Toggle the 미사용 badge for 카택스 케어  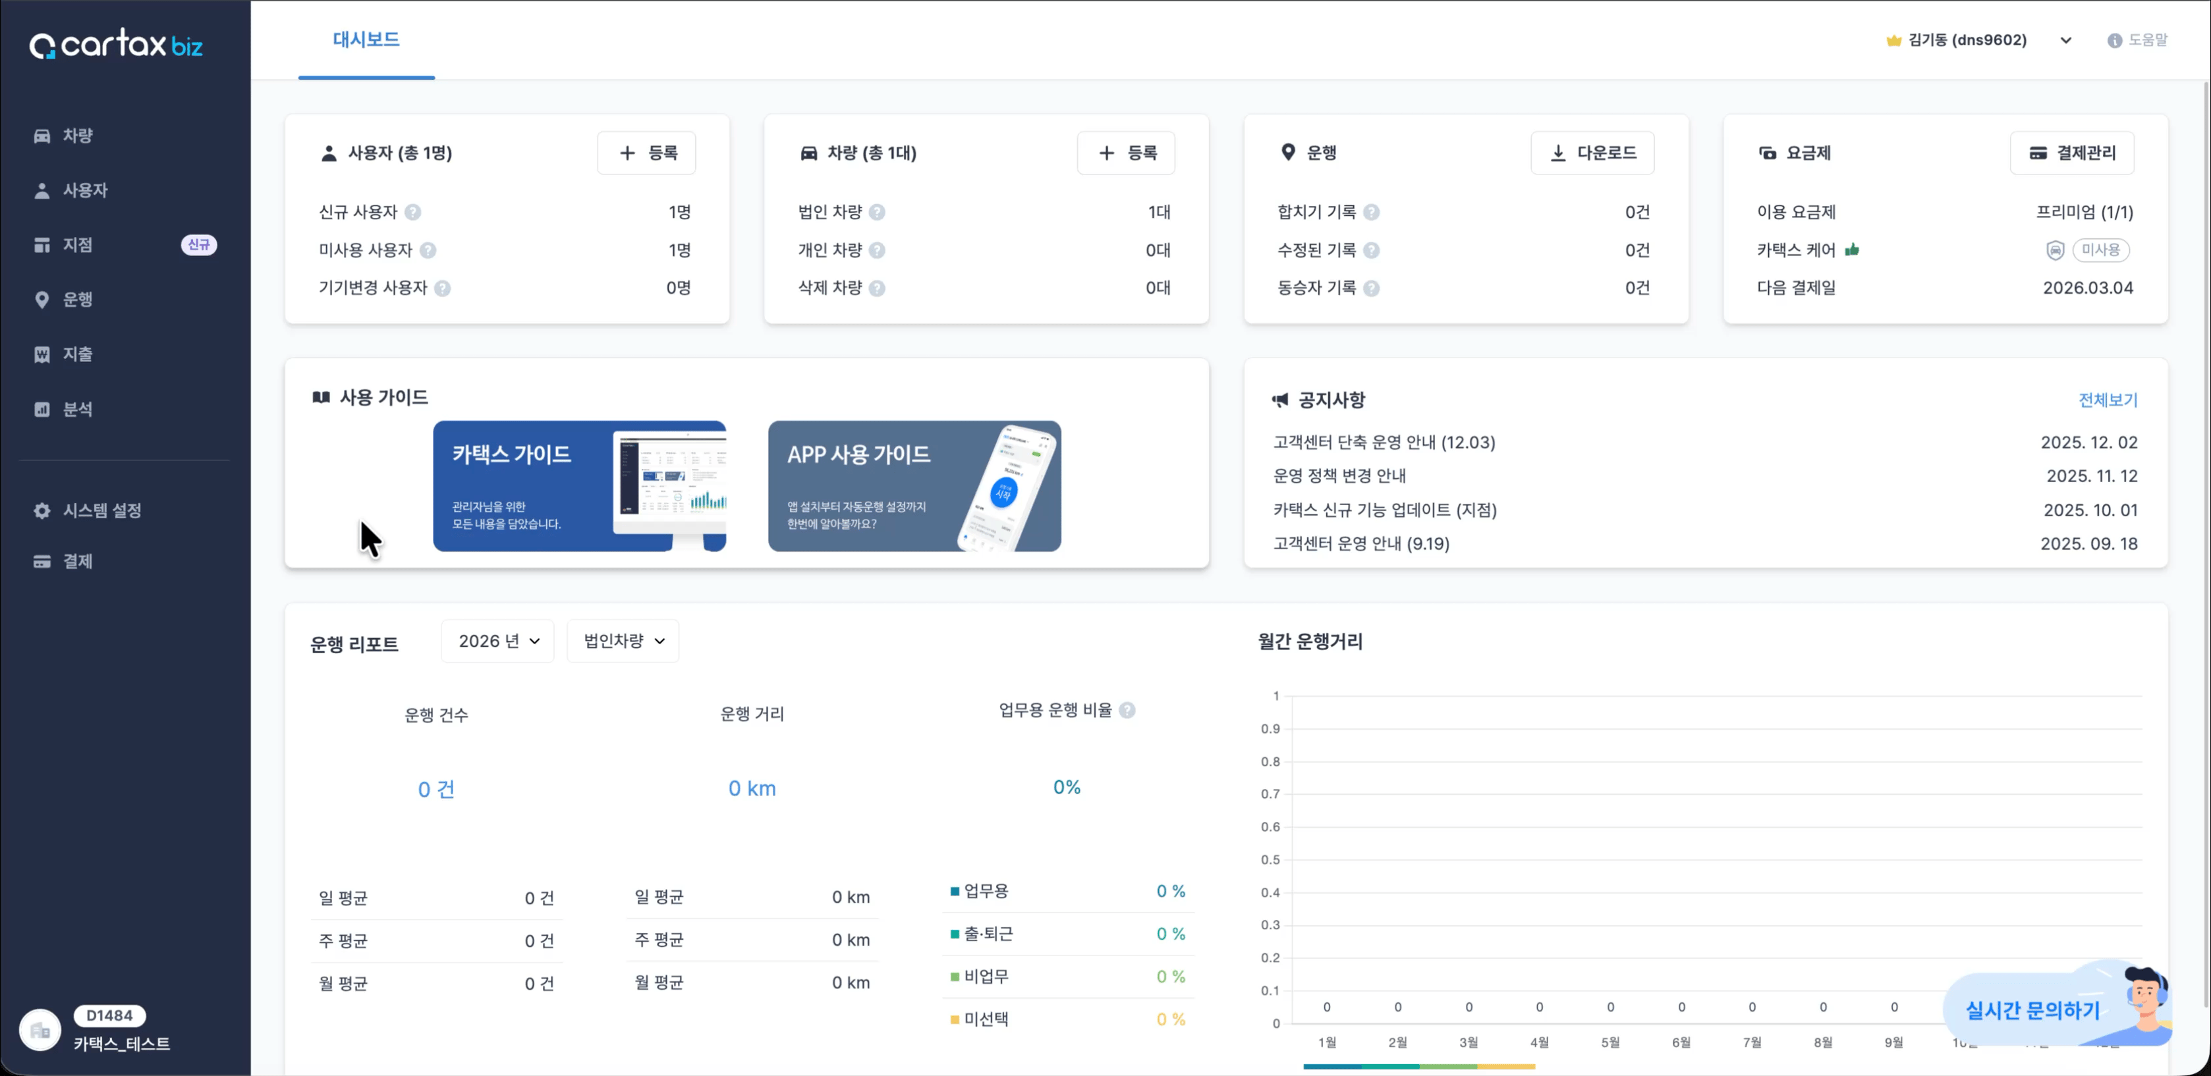point(2100,250)
